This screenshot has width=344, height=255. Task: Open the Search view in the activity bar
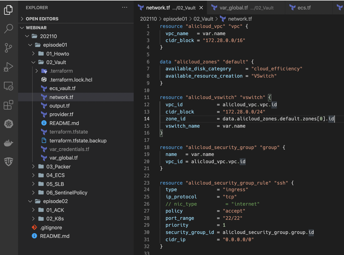pyautogui.click(x=8, y=28)
